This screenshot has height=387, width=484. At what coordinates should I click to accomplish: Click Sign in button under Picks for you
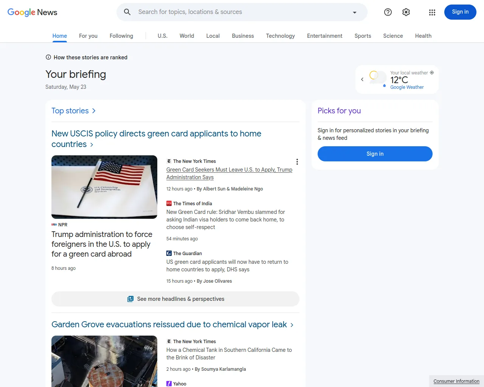coord(375,154)
